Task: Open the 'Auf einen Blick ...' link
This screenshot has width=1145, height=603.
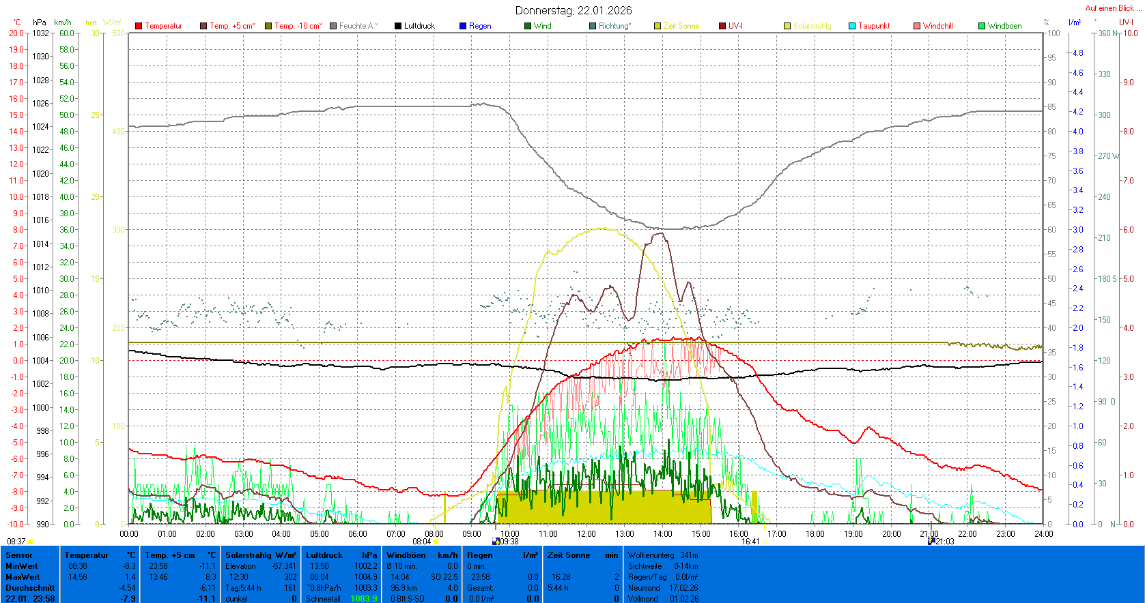Action: [1112, 8]
